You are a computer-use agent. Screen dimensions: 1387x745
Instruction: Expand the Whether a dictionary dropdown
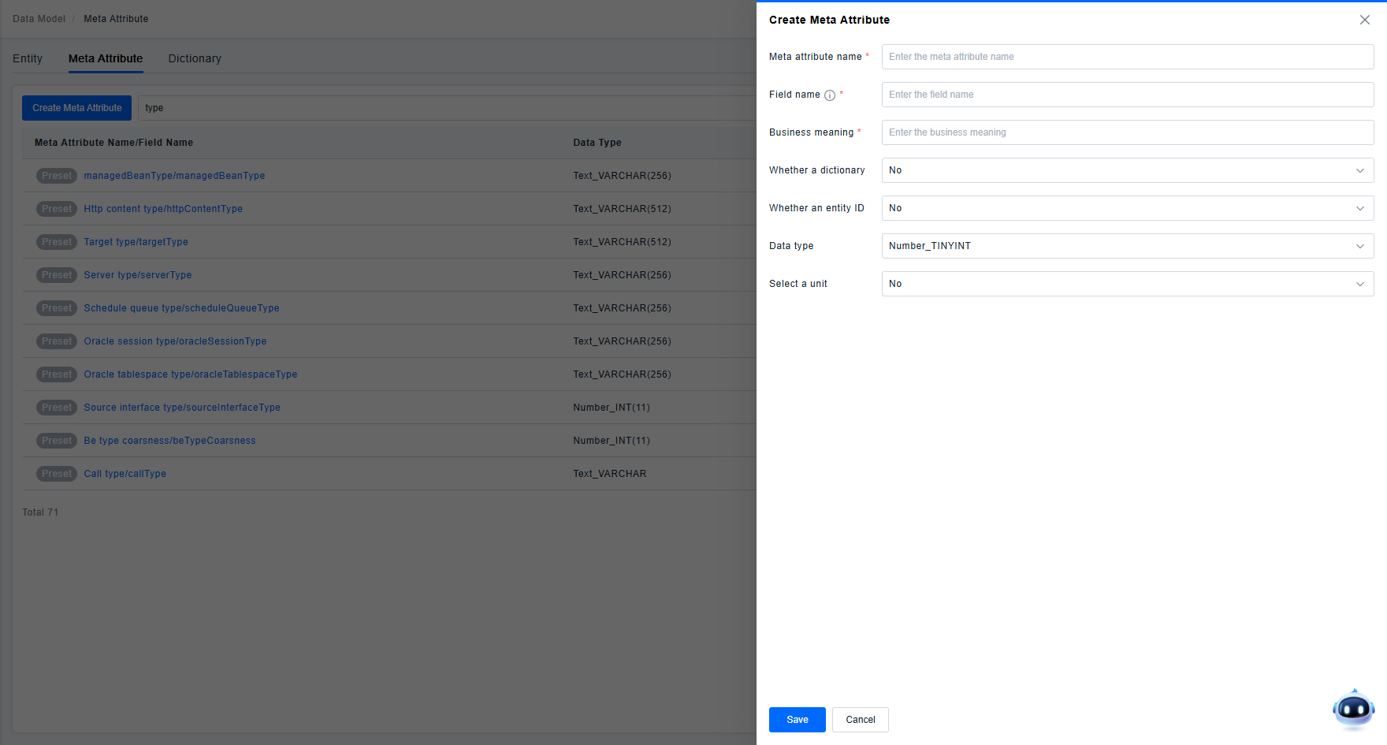tap(1127, 170)
